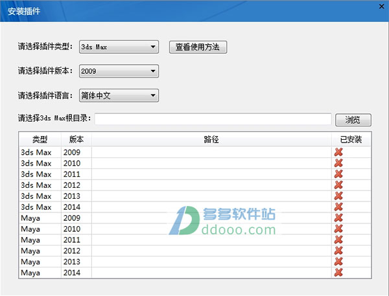Viewport: 389px width, 296px height.
Task: Open the plugin type dropdown showing 3ds Max
Action: [x=119, y=47]
